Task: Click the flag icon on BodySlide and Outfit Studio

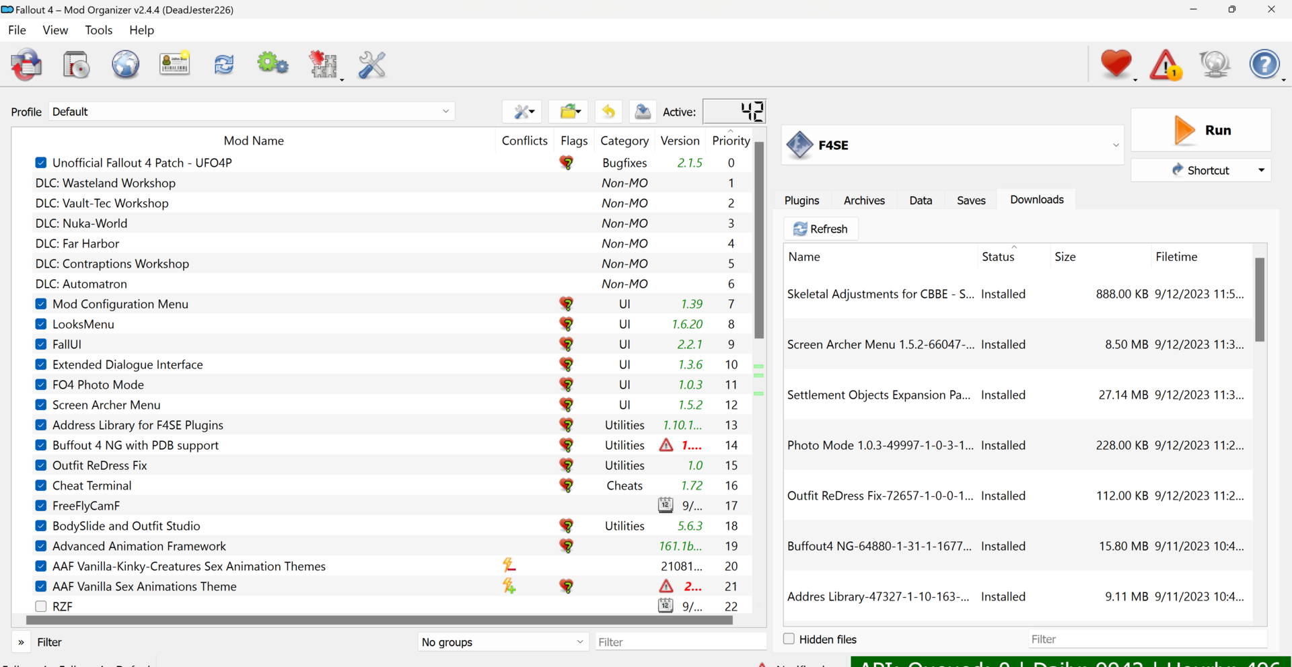Action: 567,526
